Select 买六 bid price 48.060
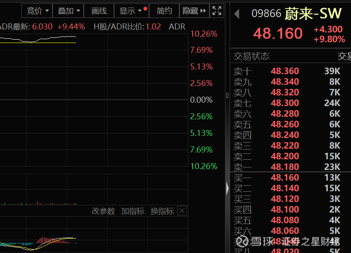Viewport: 351px width, 253px height. 285,231
